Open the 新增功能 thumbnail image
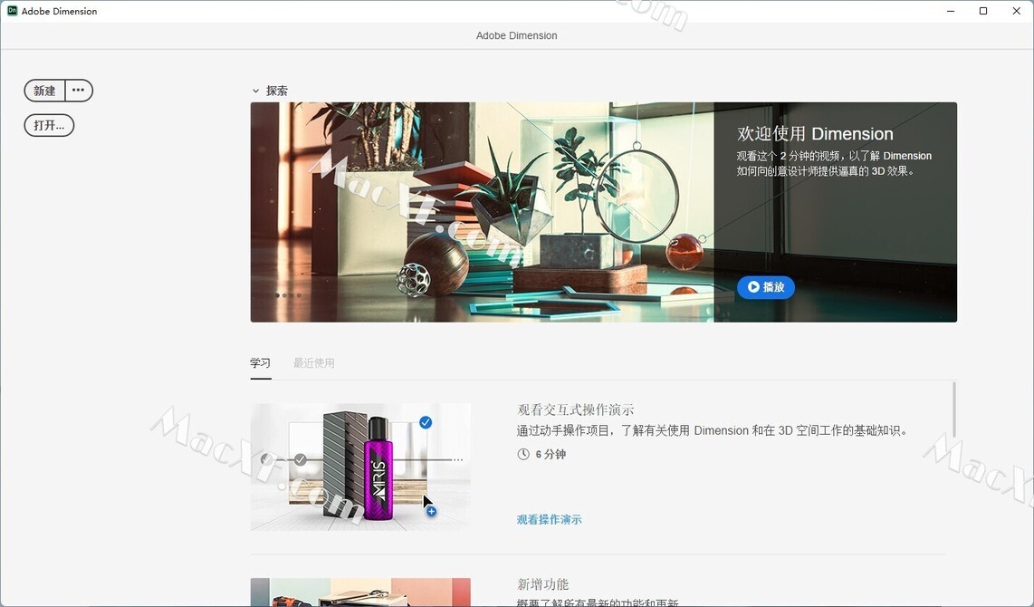Viewport: 1034px width, 607px height. tap(360, 593)
